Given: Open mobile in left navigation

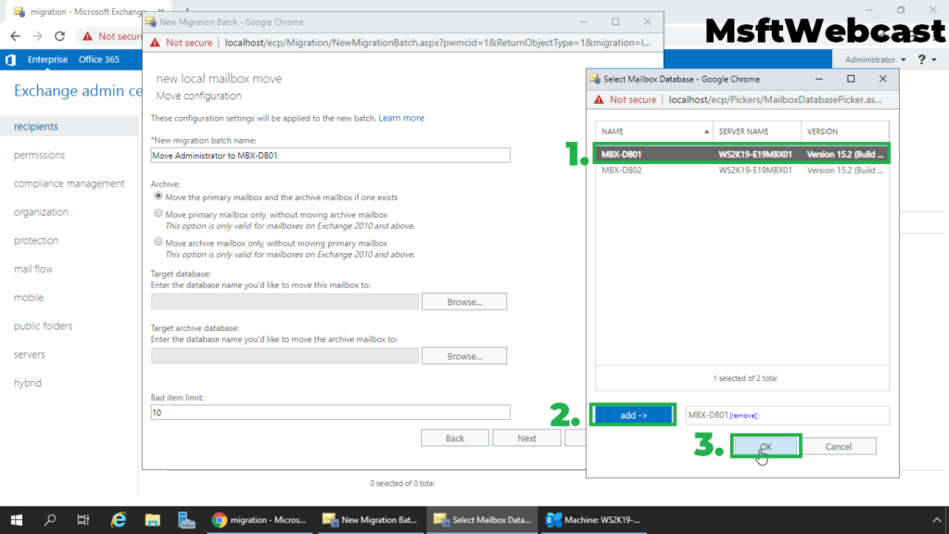Looking at the screenshot, I should [x=29, y=298].
